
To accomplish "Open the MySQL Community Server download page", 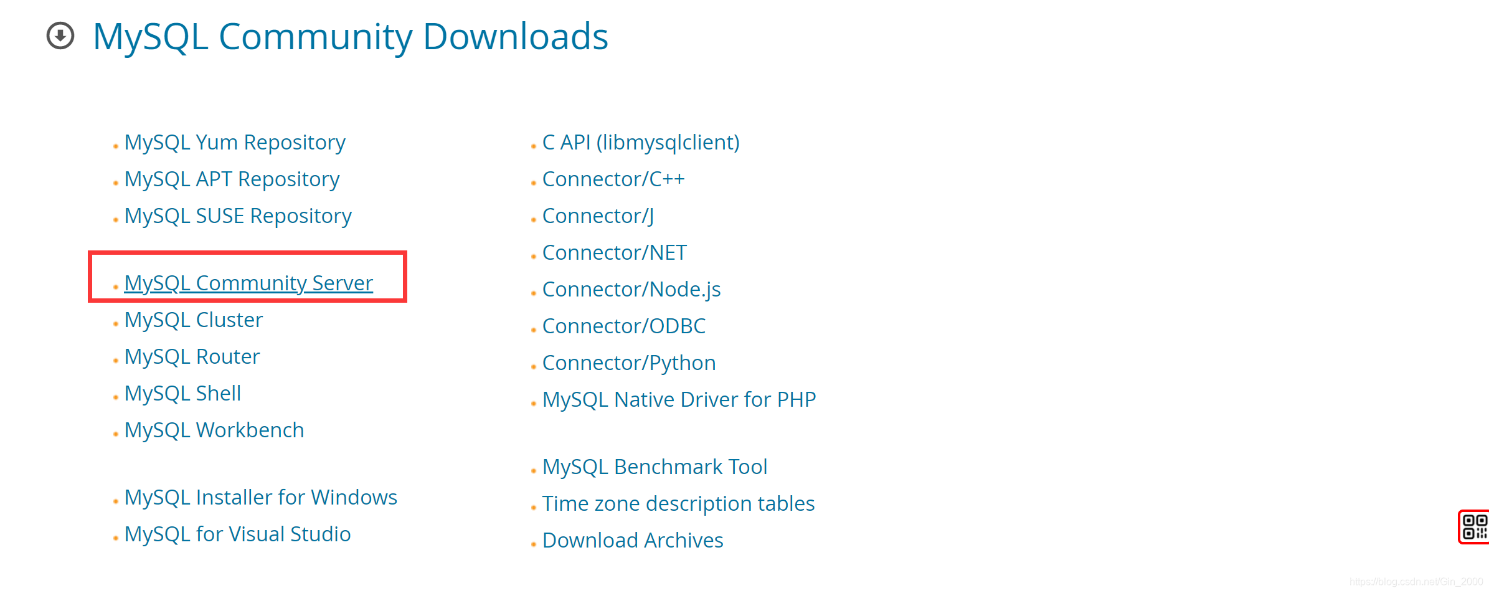I will [248, 282].
